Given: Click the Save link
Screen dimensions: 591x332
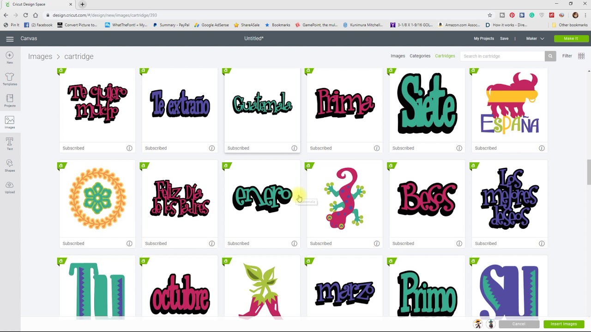Looking at the screenshot, I should coord(504,39).
